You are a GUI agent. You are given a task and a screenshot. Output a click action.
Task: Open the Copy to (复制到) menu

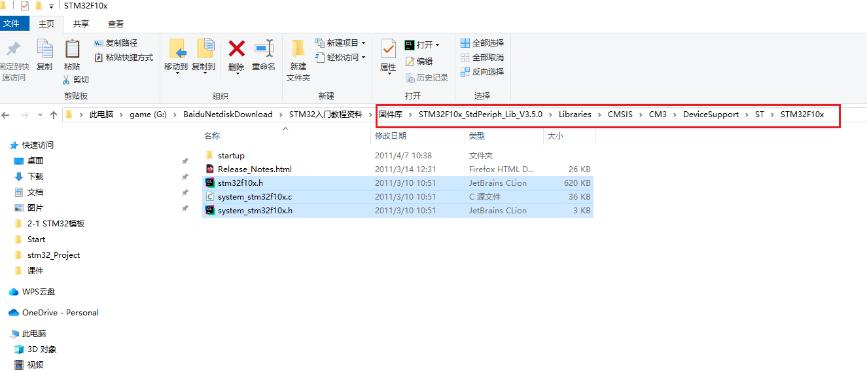tap(203, 56)
